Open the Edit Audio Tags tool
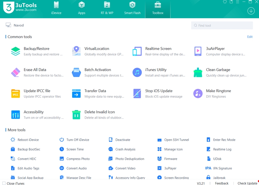259x185 pixels. point(25,168)
